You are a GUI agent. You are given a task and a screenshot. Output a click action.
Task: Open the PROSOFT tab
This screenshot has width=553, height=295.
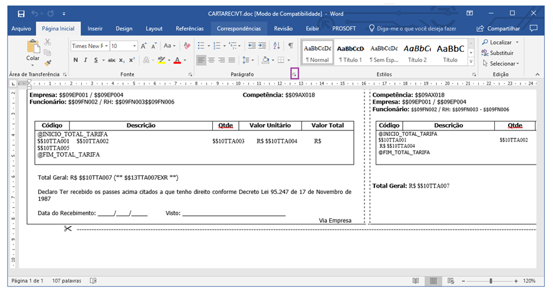pos(344,29)
